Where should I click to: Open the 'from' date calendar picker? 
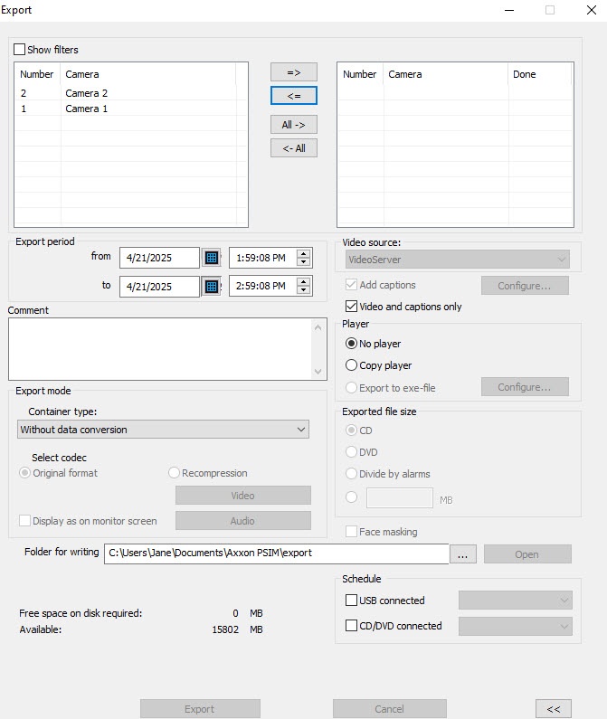tap(212, 258)
